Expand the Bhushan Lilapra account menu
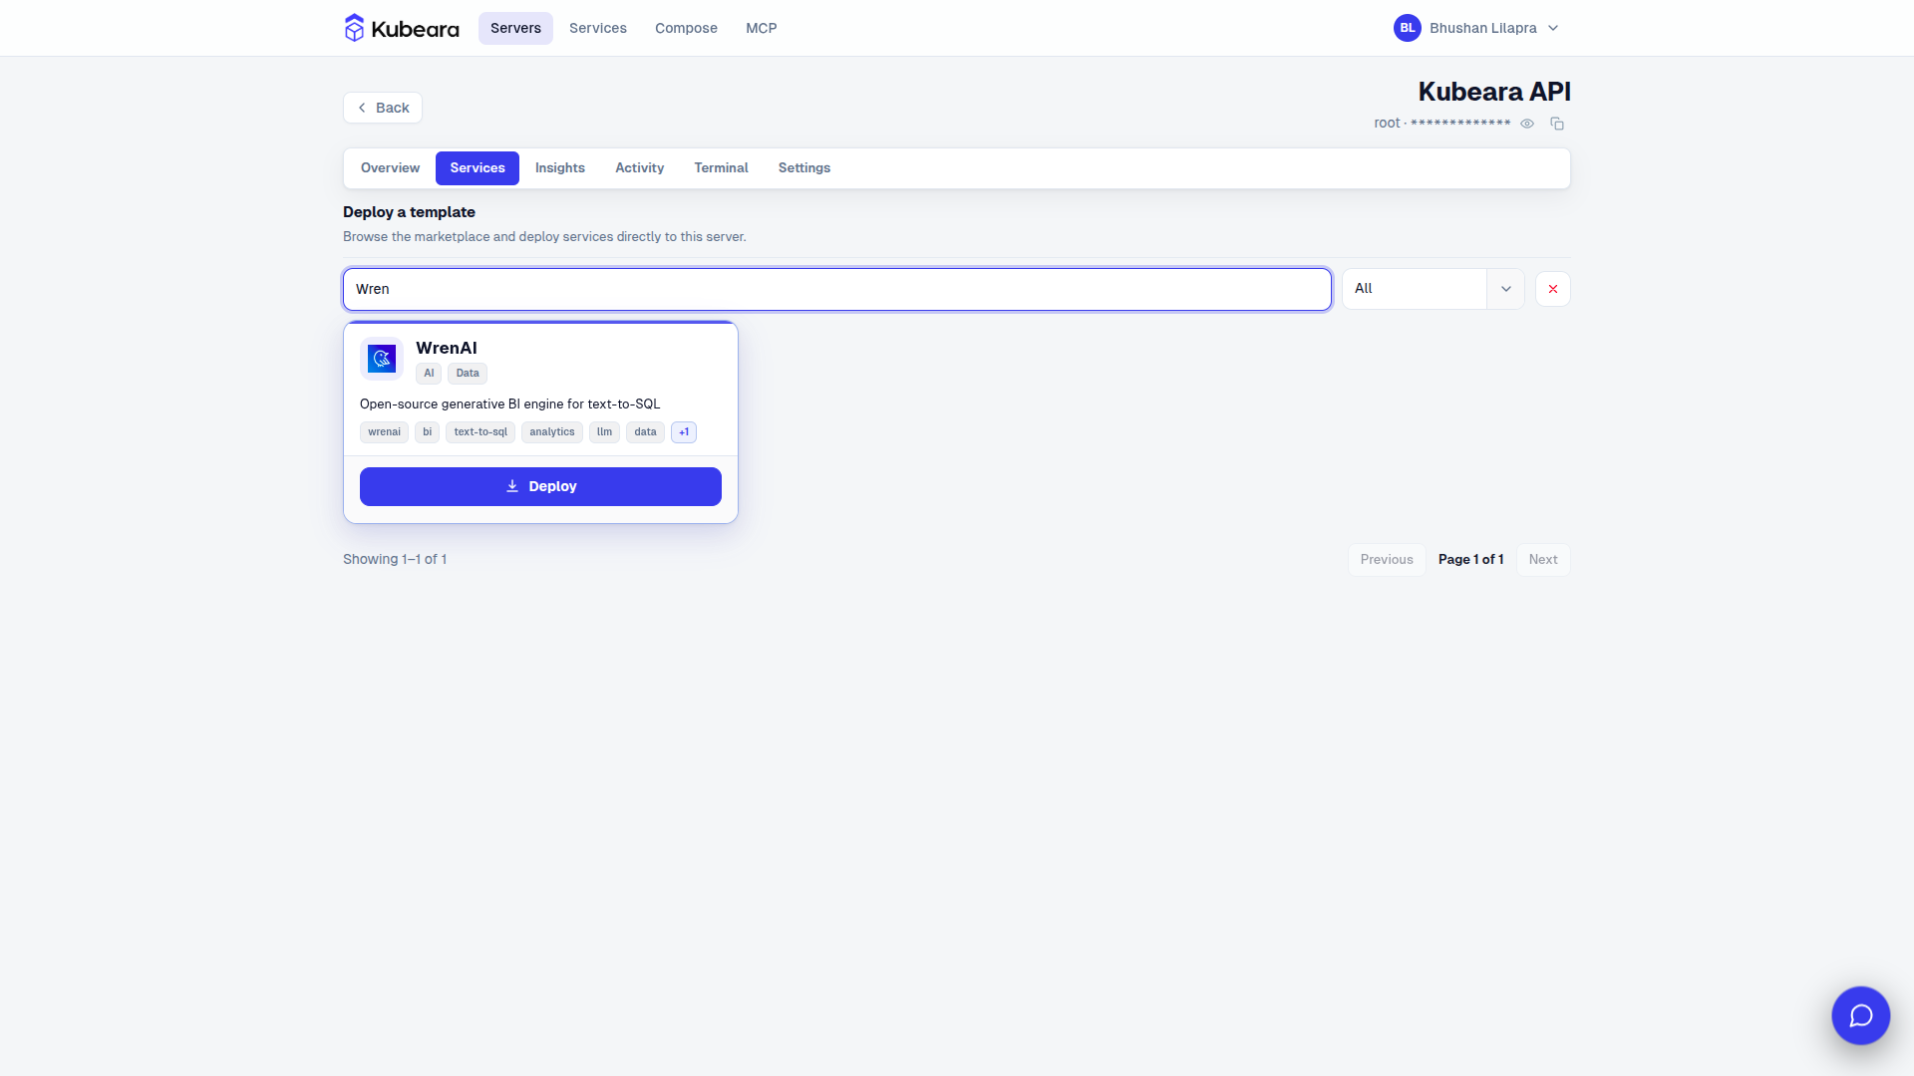This screenshot has height=1076, width=1914. click(x=1476, y=28)
